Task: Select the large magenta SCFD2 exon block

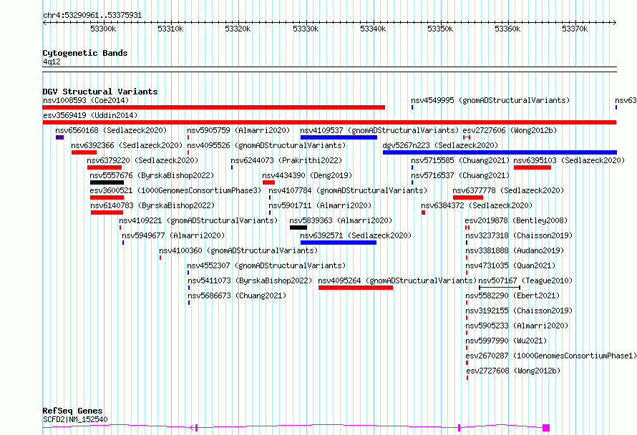Action: [546, 428]
